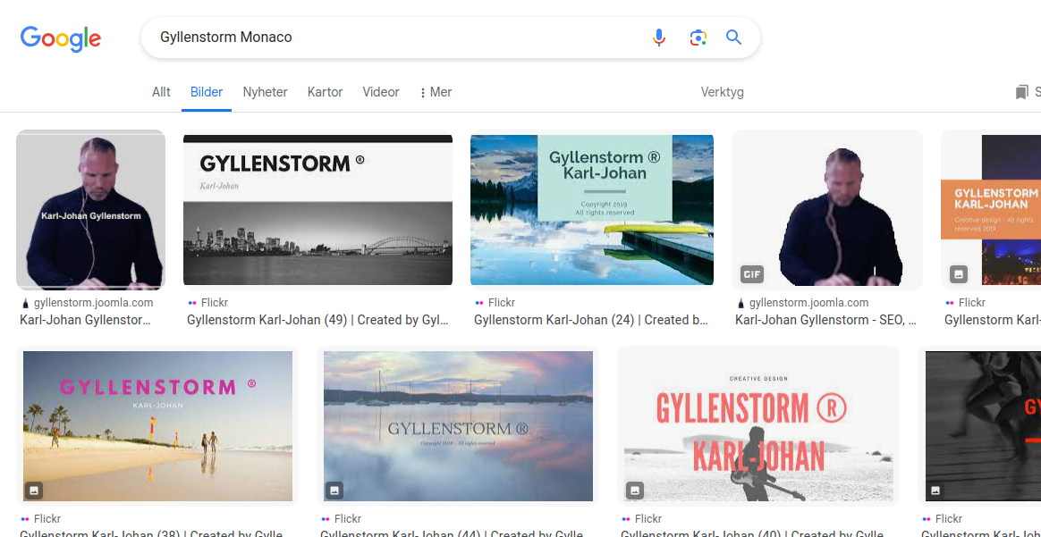1041x537 pixels.
Task: Click Flickr favicon under result (24)
Action: tap(479, 303)
